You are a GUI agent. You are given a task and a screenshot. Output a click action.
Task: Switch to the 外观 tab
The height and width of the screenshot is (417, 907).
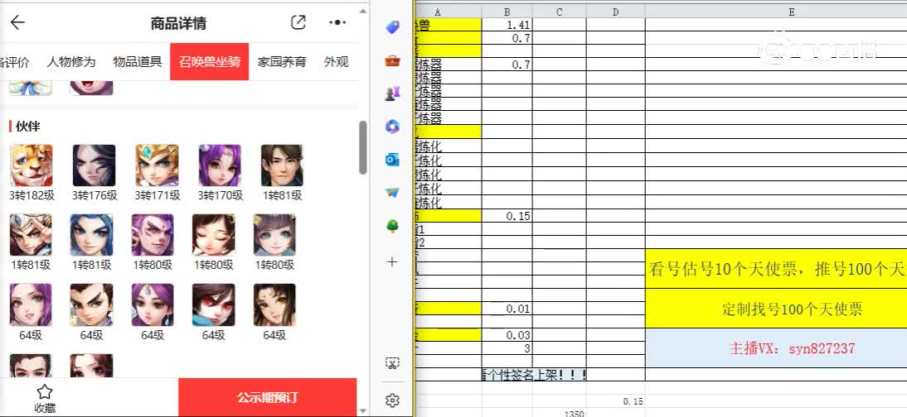click(336, 62)
